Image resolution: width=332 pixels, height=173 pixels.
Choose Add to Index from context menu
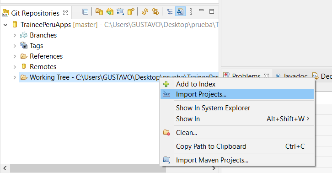click(237, 84)
